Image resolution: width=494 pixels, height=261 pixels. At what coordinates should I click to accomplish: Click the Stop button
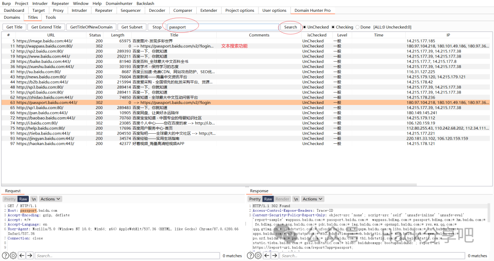157,27
